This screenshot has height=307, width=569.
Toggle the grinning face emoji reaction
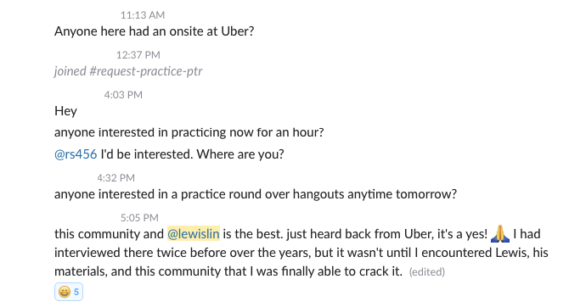point(69,292)
